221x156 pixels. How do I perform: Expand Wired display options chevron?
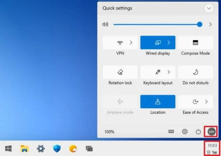coord(169,42)
